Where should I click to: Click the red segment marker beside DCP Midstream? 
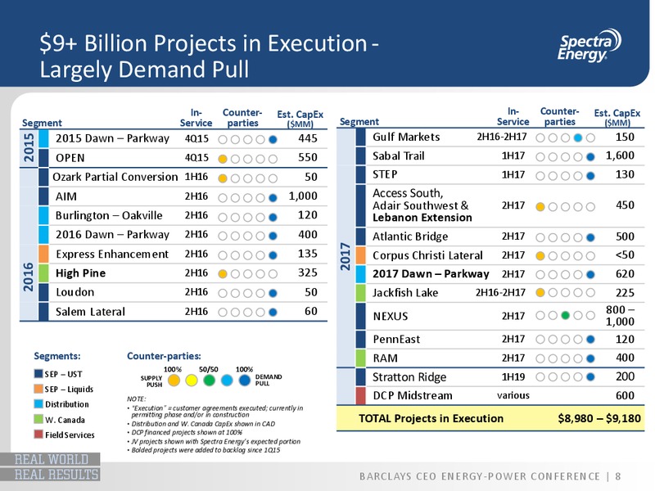pyautogui.click(x=361, y=395)
